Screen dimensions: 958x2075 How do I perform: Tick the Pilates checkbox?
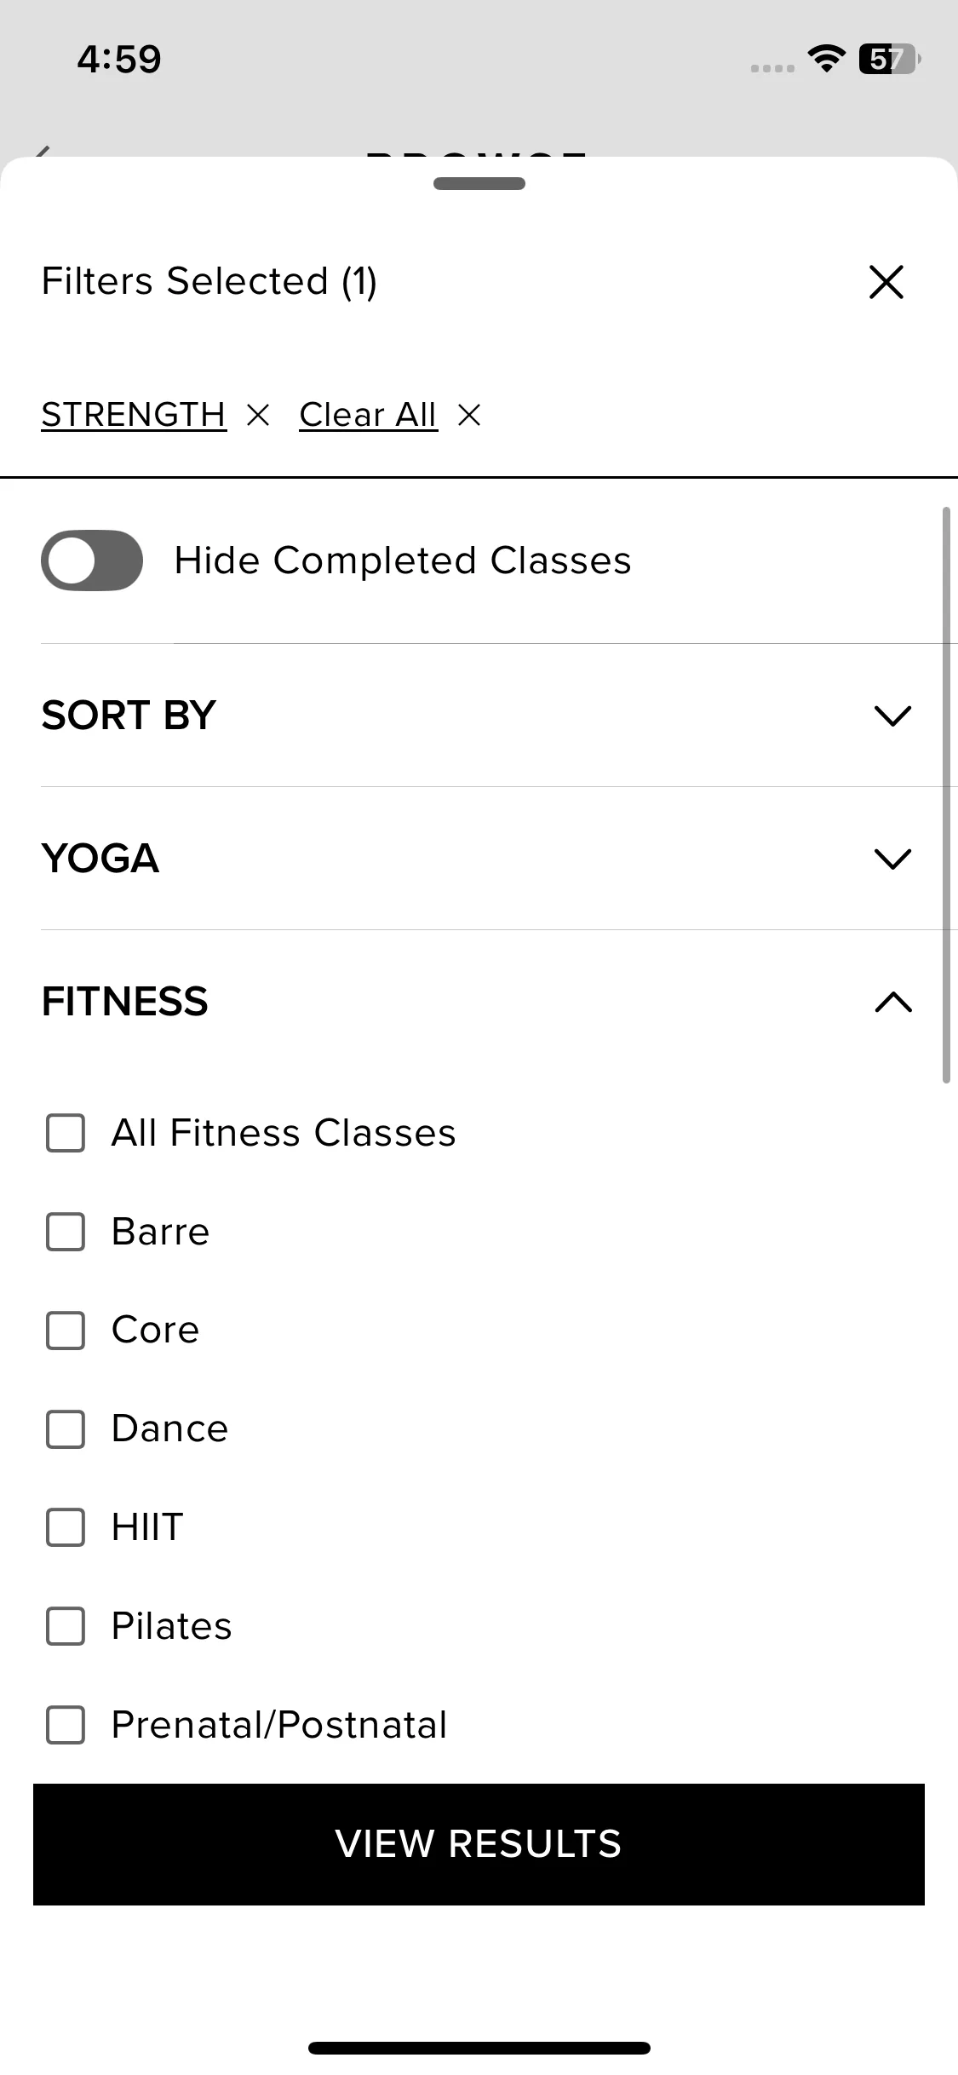pos(66,1626)
